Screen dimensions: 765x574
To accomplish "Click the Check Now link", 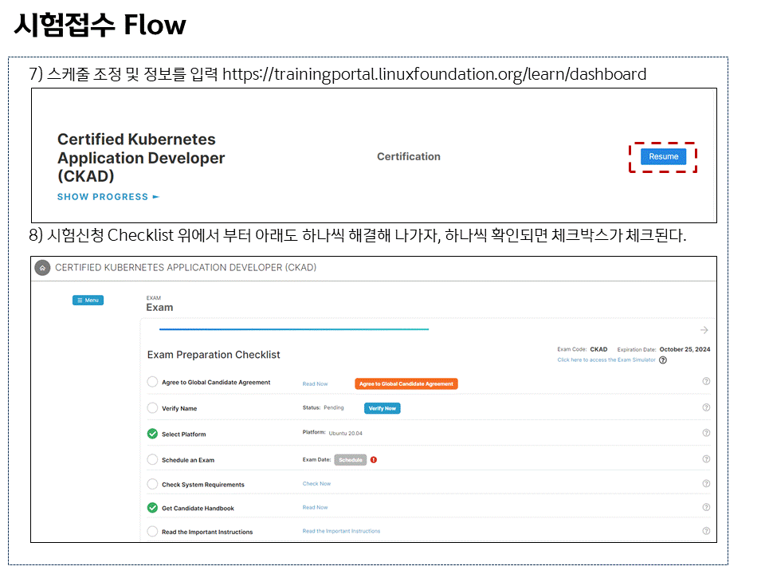I will (316, 484).
